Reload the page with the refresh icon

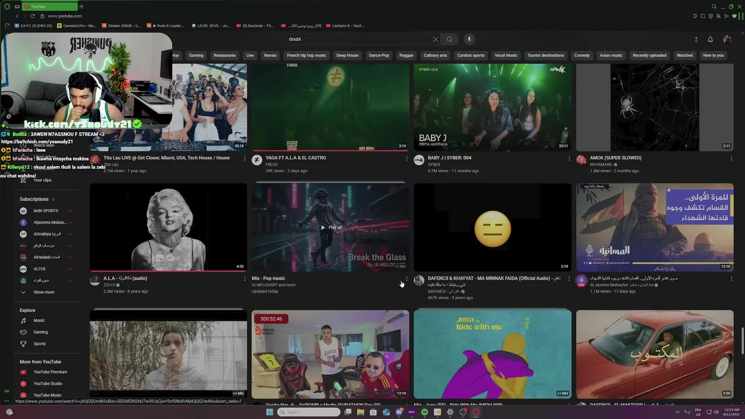coord(33,16)
